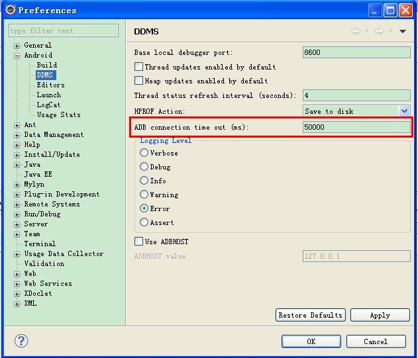
Task: Open the black view menu triangle
Action: [403, 31]
